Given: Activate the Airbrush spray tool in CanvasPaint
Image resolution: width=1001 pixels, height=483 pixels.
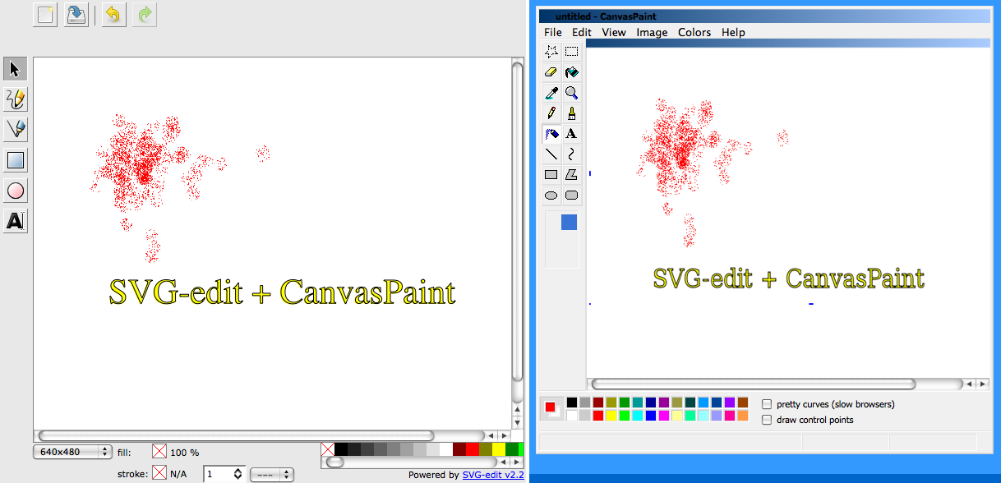Looking at the screenshot, I should (x=551, y=133).
